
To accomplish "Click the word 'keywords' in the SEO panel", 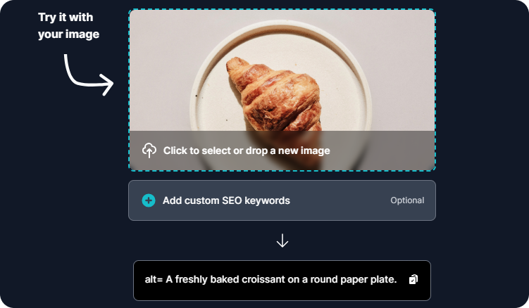I will pos(267,200).
